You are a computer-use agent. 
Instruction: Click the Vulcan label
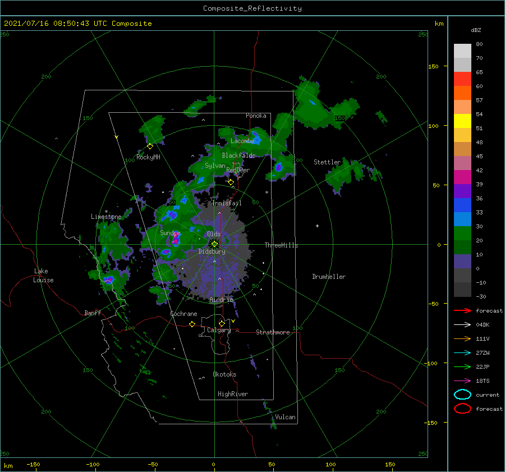[285, 417]
